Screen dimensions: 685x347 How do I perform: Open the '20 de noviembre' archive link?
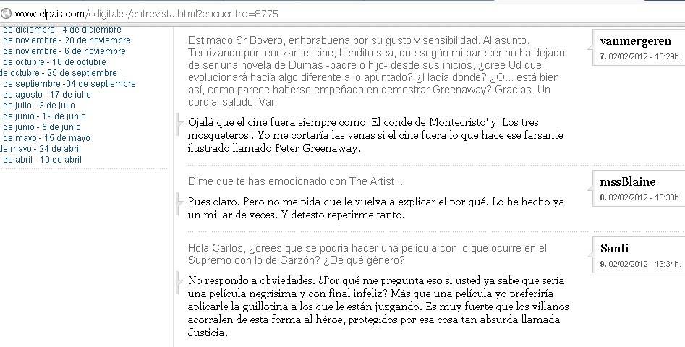[x=67, y=40]
